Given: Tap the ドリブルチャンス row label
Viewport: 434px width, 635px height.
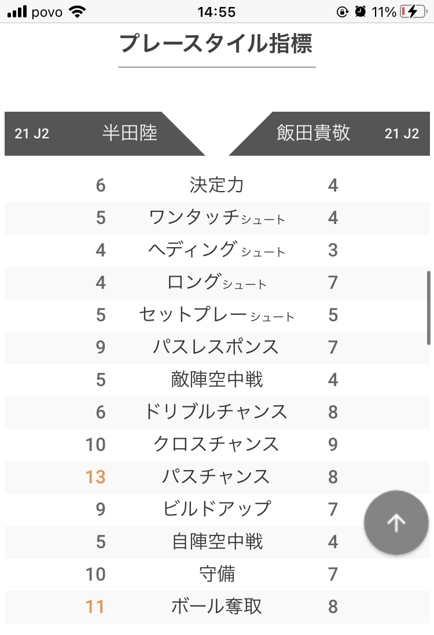Looking at the screenshot, I should coord(216,412).
